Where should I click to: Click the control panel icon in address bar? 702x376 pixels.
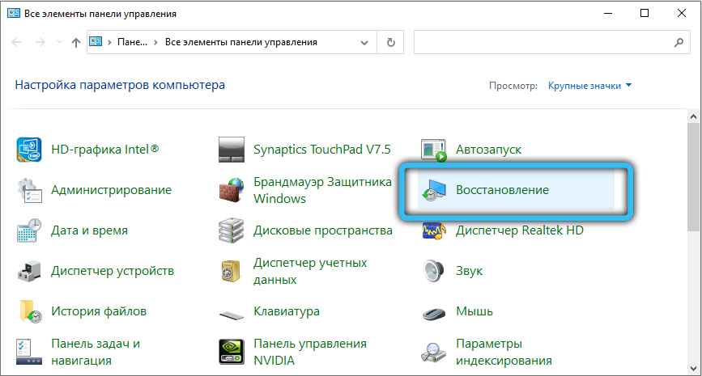click(96, 42)
